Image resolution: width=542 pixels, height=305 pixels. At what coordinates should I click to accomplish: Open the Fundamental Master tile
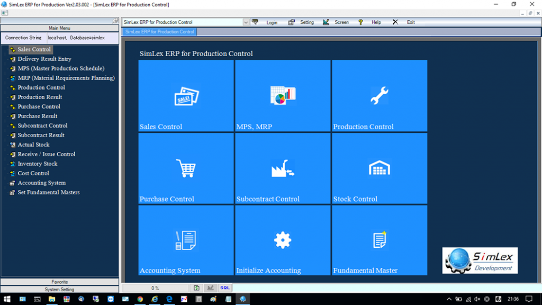pyautogui.click(x=379, y=240)
